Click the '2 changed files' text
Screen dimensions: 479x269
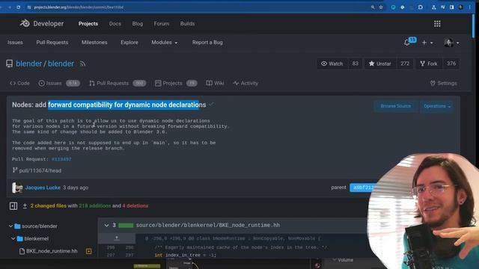pyautogui.click(x=48, y=206)
